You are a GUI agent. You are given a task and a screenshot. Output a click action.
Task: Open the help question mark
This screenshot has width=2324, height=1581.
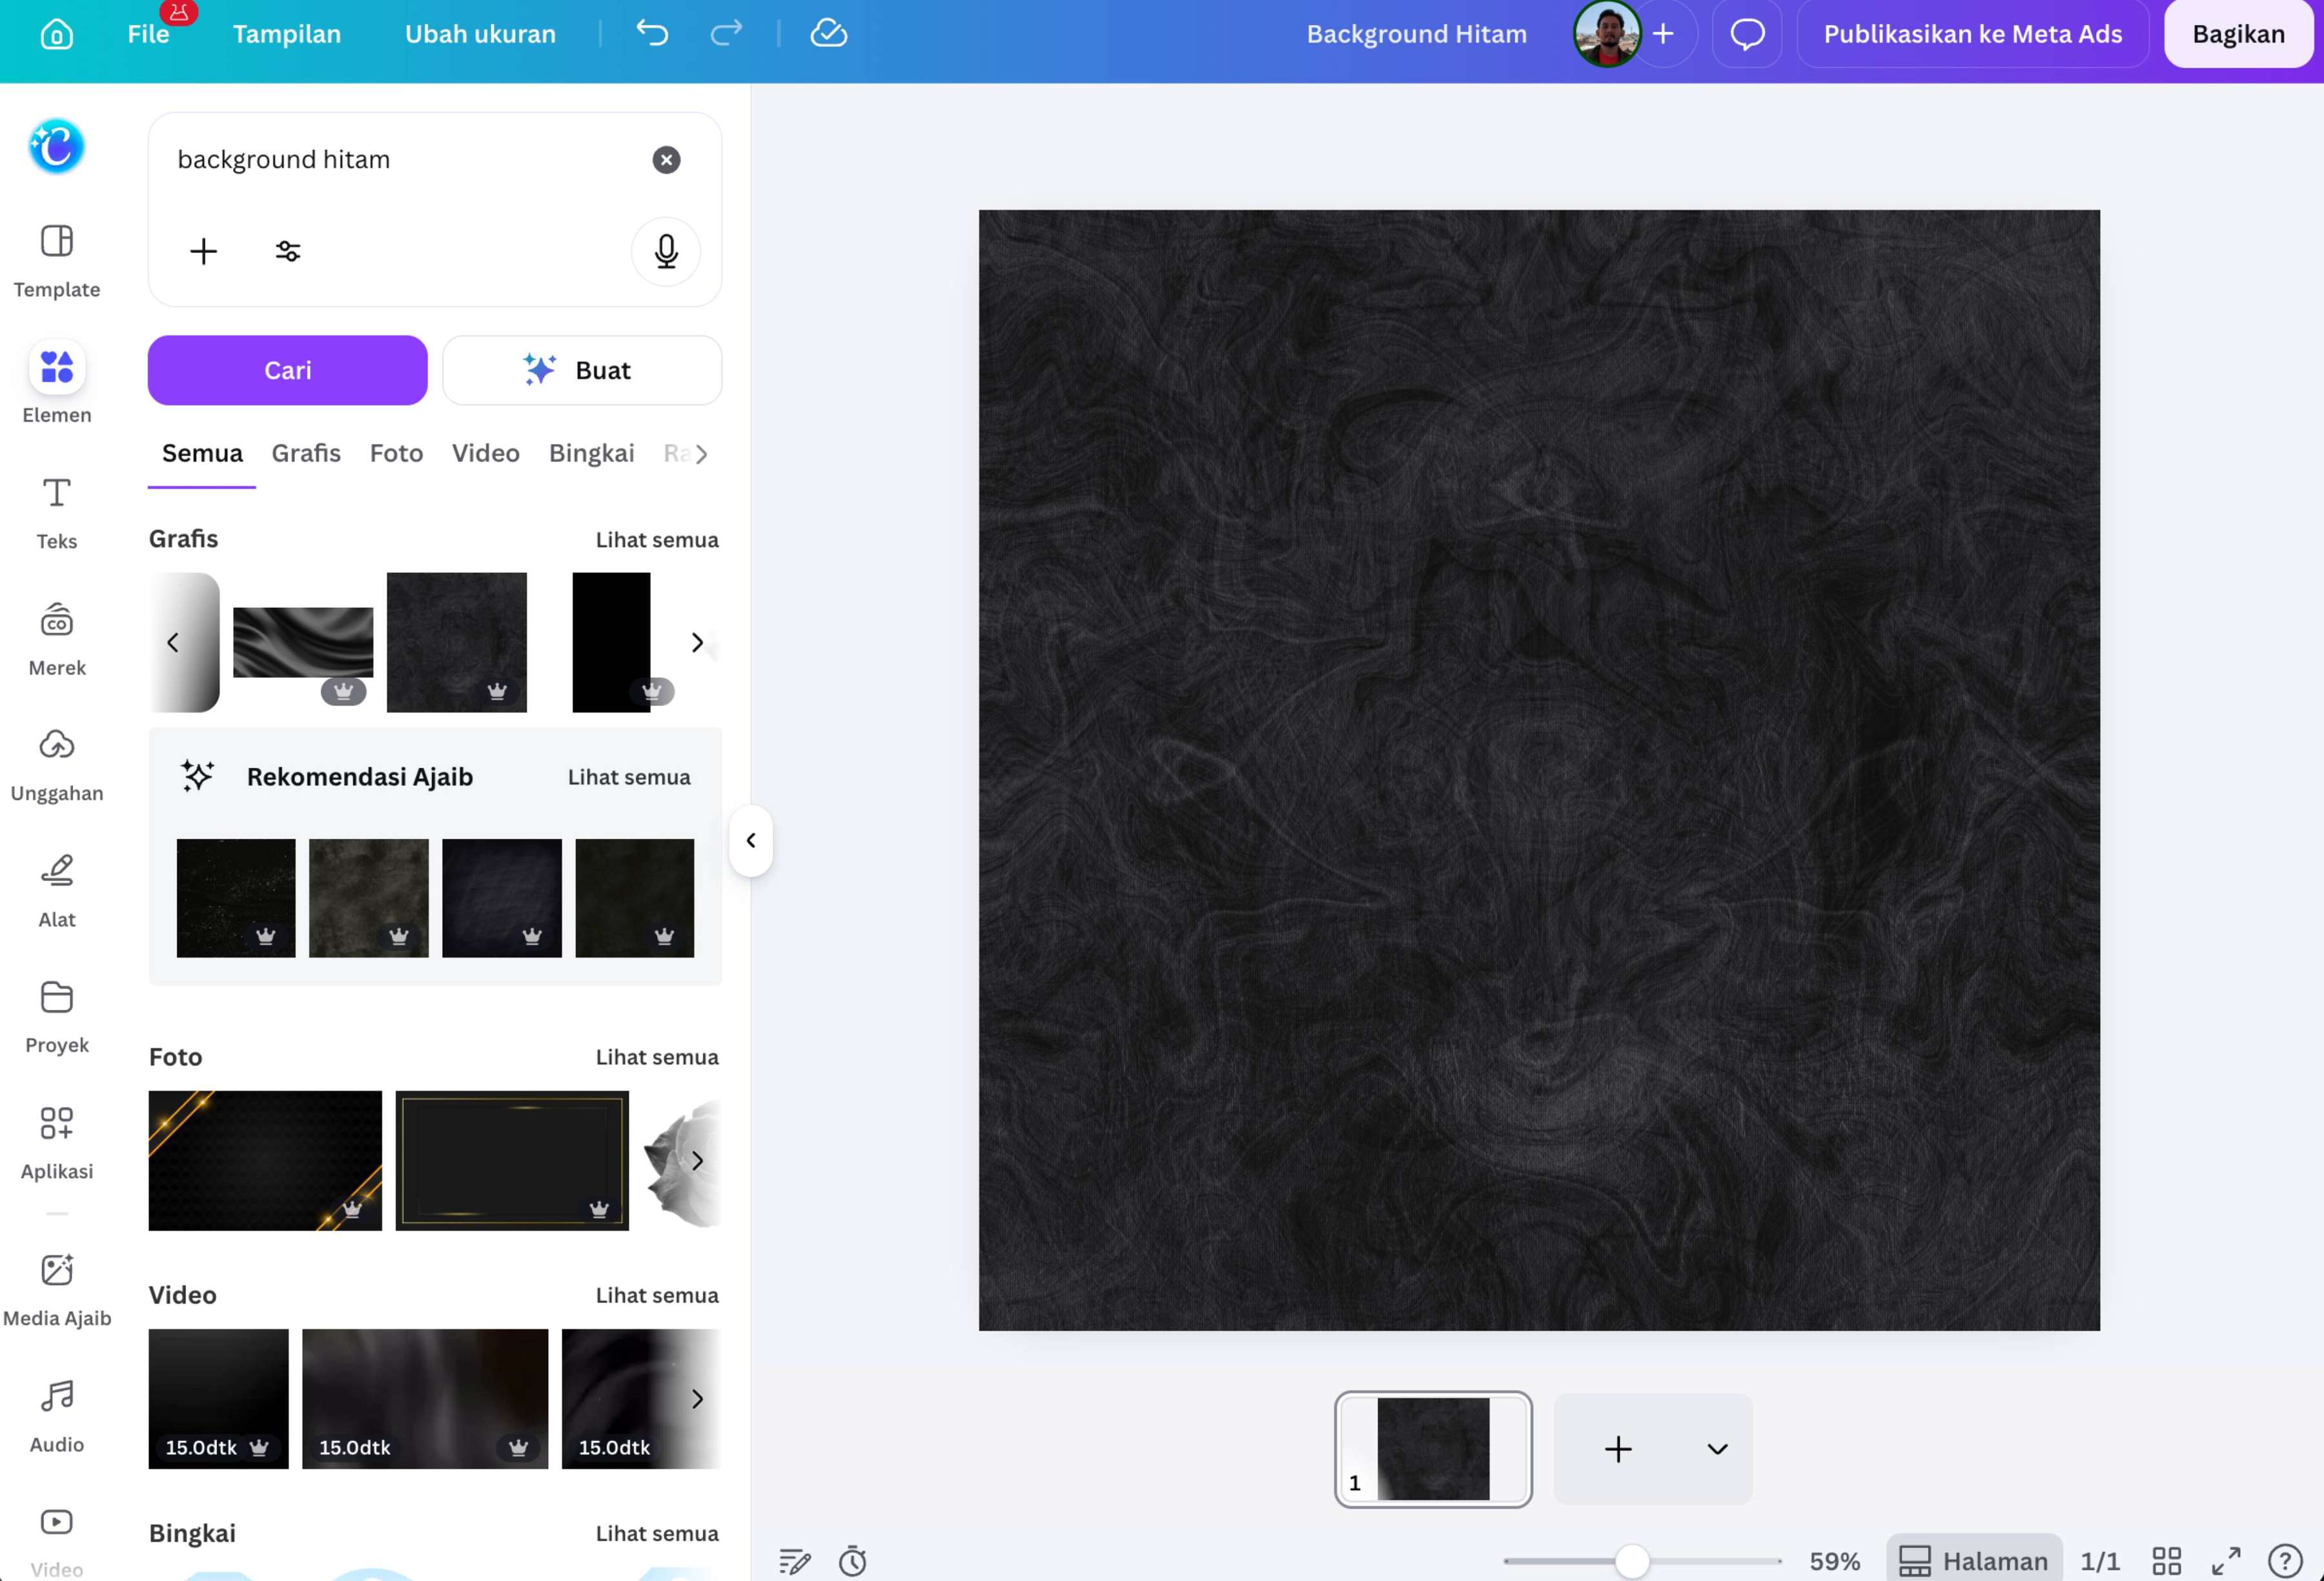[2284, 1561]
